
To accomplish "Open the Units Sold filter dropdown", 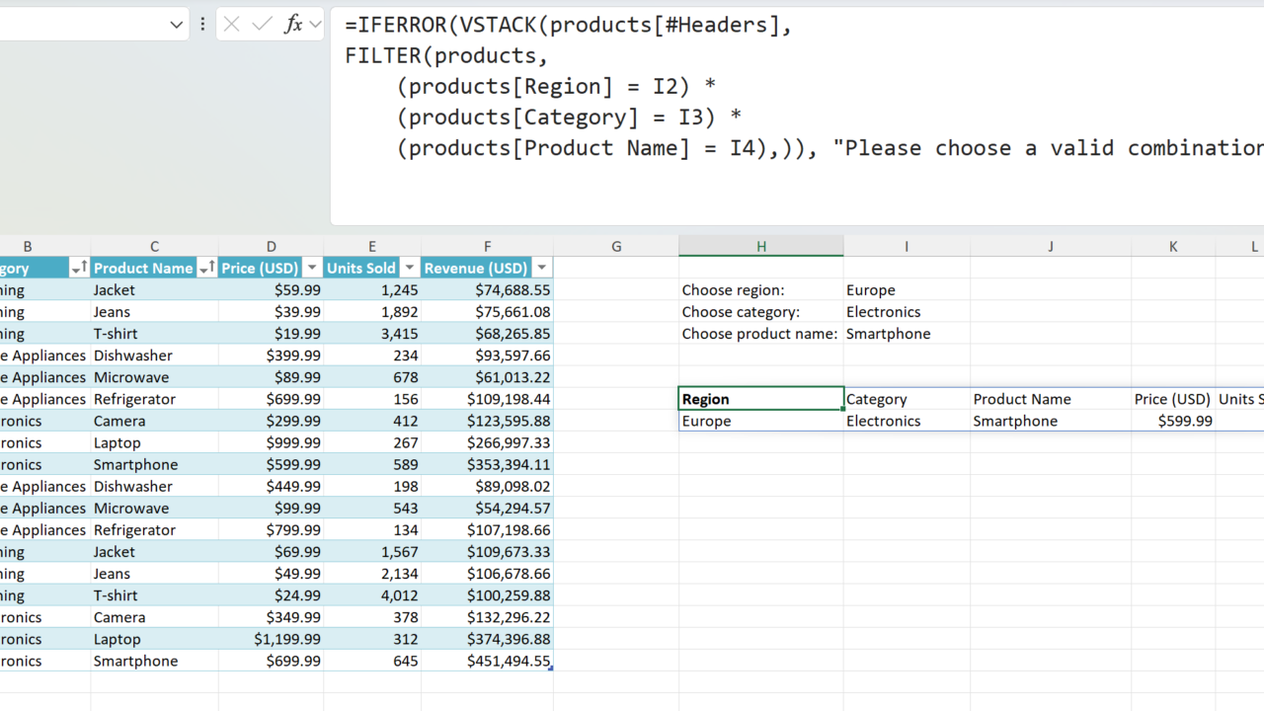I will point(409,269).
